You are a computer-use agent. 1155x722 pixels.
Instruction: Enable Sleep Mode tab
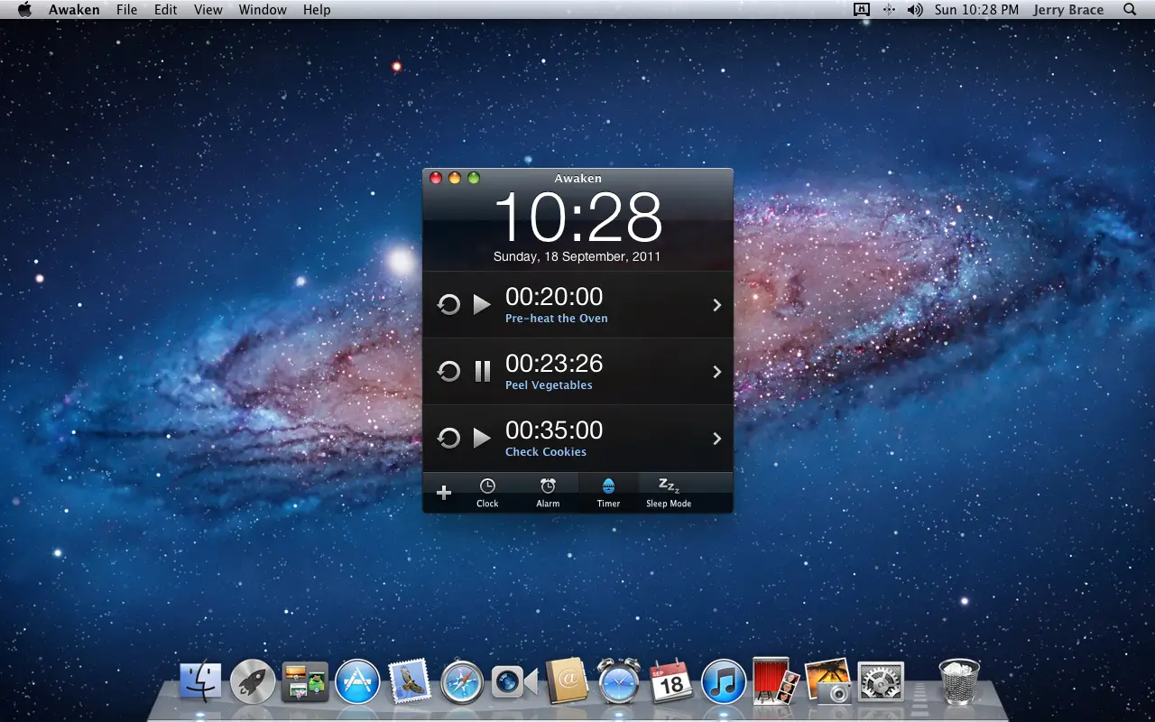pos(669,493)
